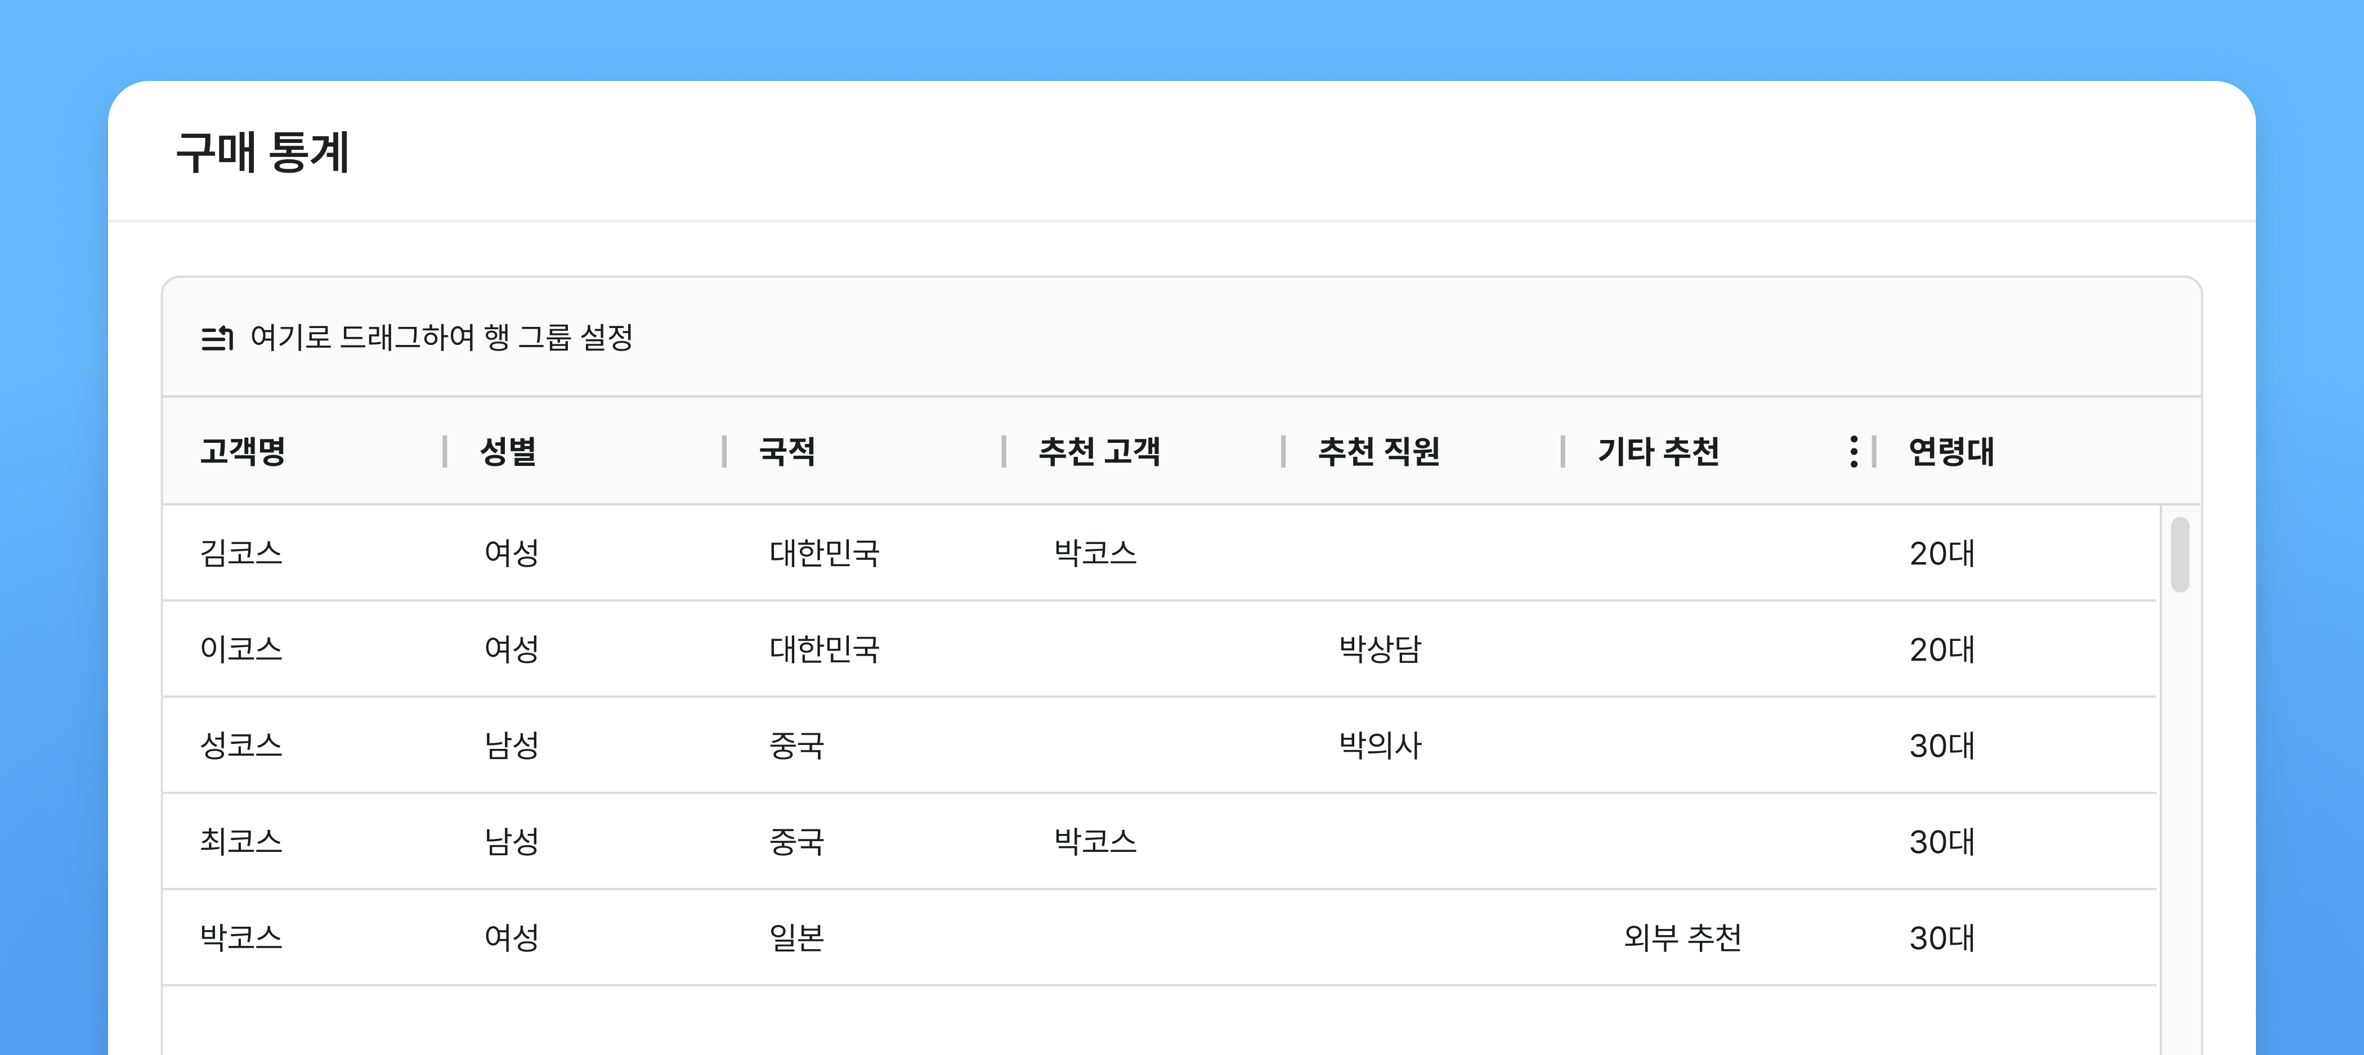
Task: Click the 박상담 referral staff cell
Action: pos(1380,649)
